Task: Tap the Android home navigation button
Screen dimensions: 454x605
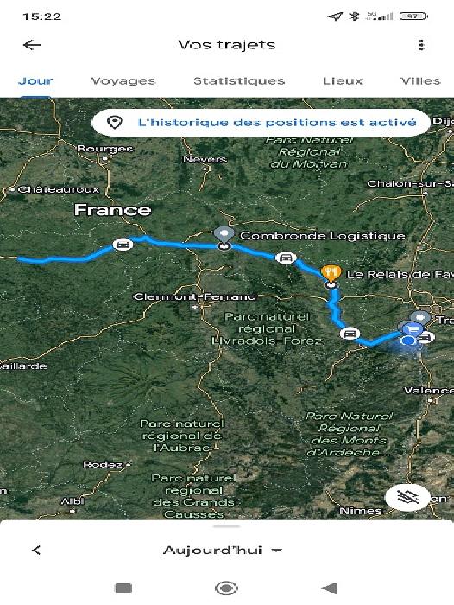Action: pyautogui.click(x=226, y=588)
